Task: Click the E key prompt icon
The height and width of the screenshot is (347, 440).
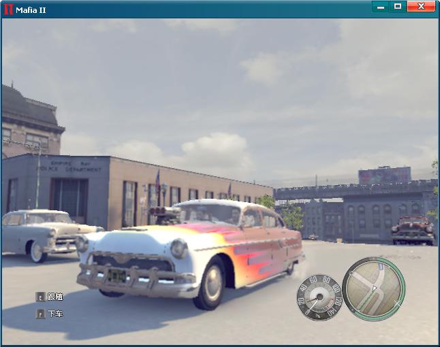Action: point(40,297)
